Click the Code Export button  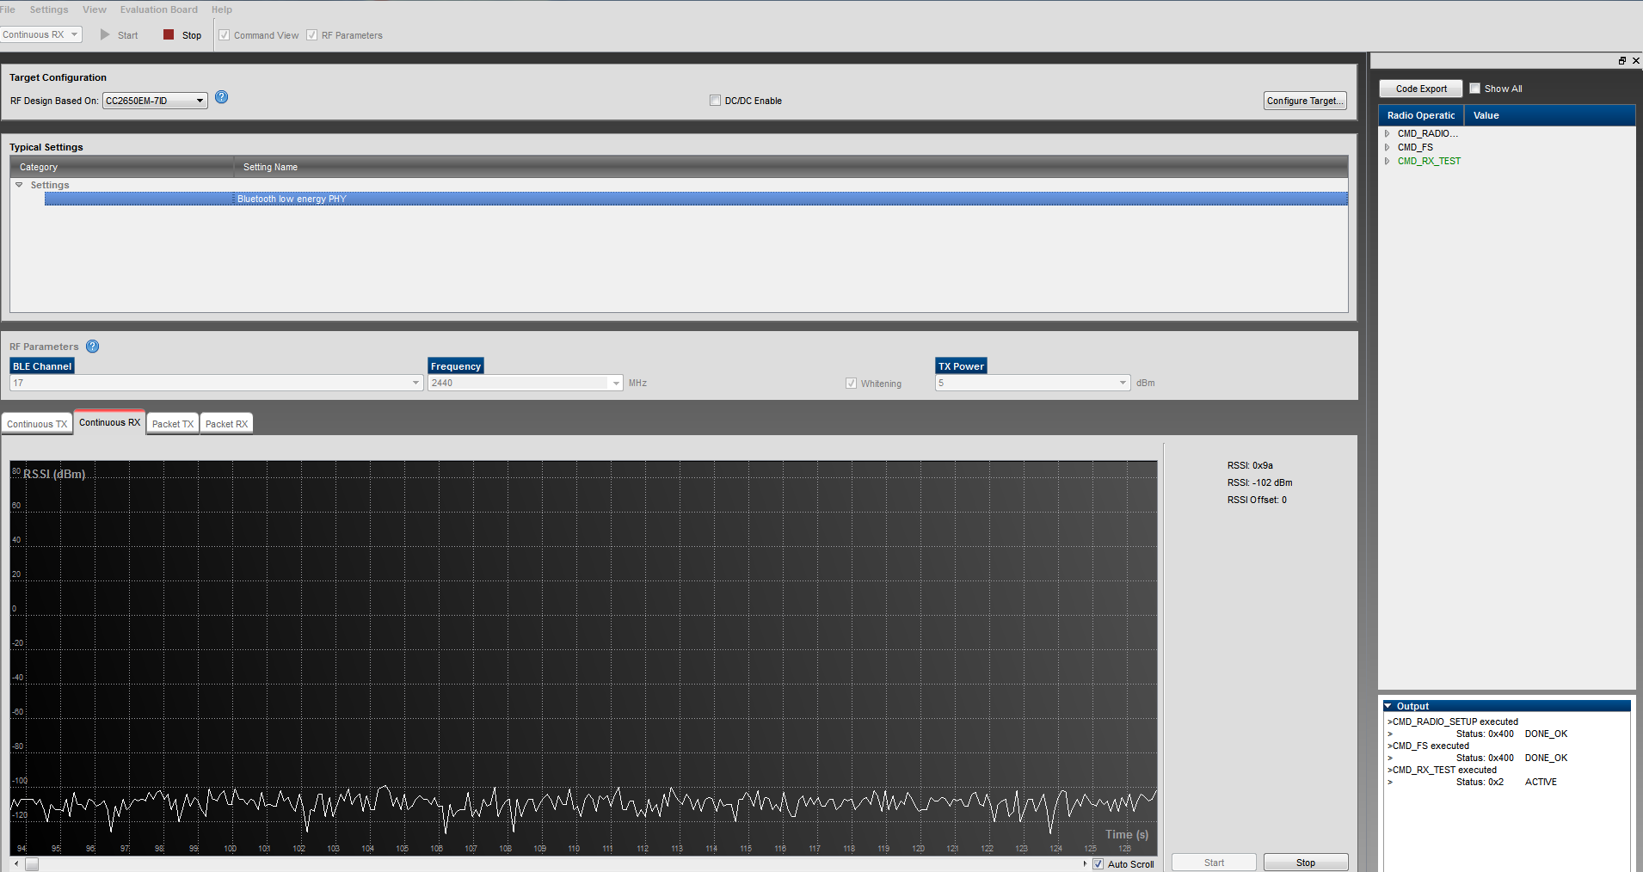(x=1421, y=89)
